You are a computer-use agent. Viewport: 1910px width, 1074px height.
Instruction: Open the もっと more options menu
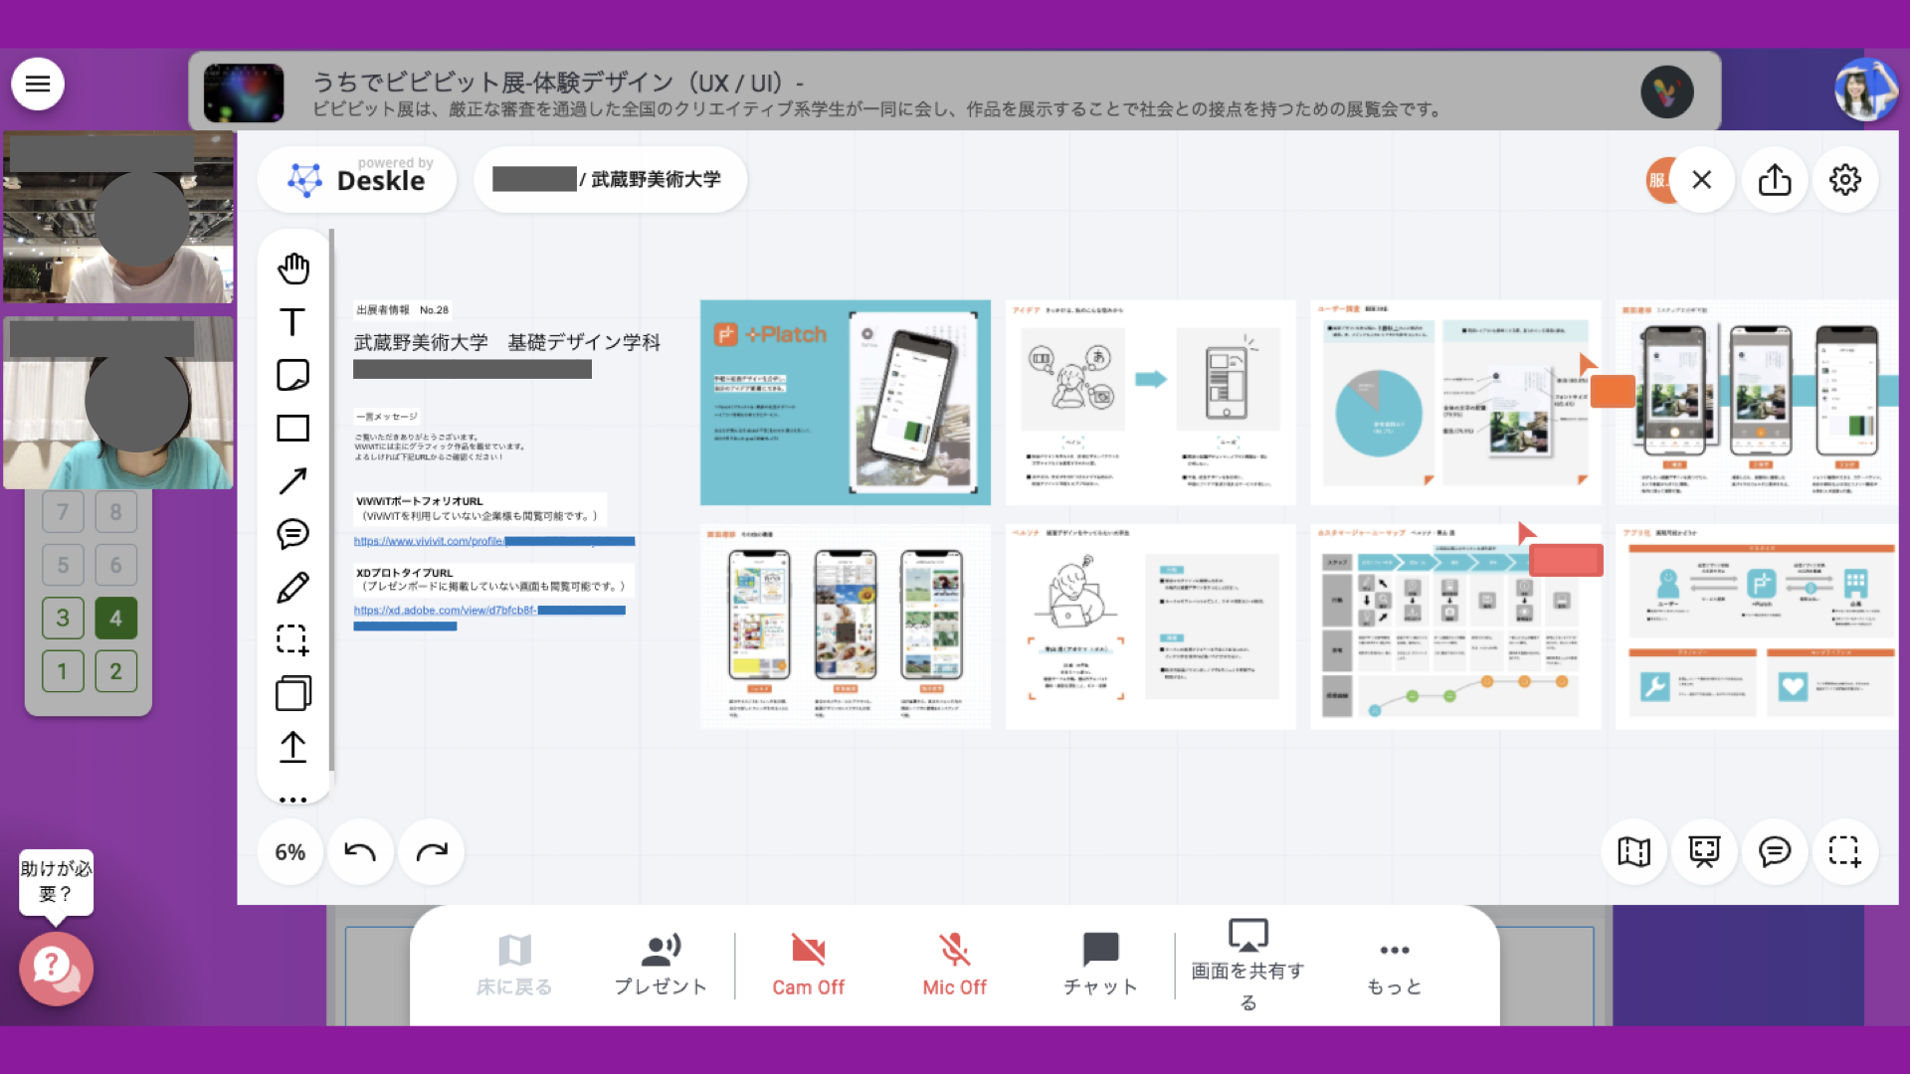pyautogui.click(x=1394, y=965)
